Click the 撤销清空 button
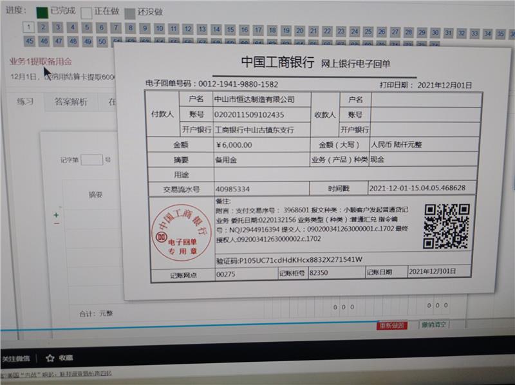 coord(435,324)
